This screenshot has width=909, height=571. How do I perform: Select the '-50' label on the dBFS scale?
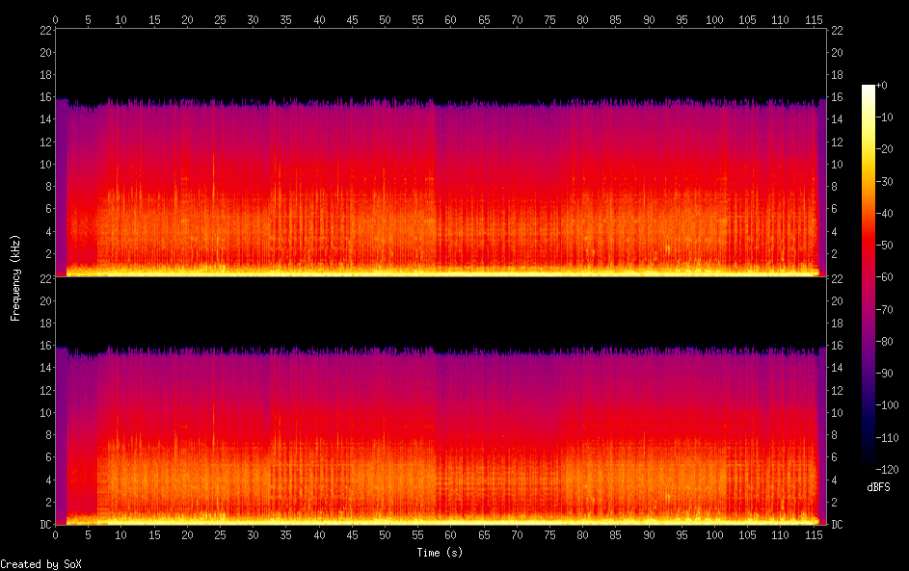click(885, 245)
